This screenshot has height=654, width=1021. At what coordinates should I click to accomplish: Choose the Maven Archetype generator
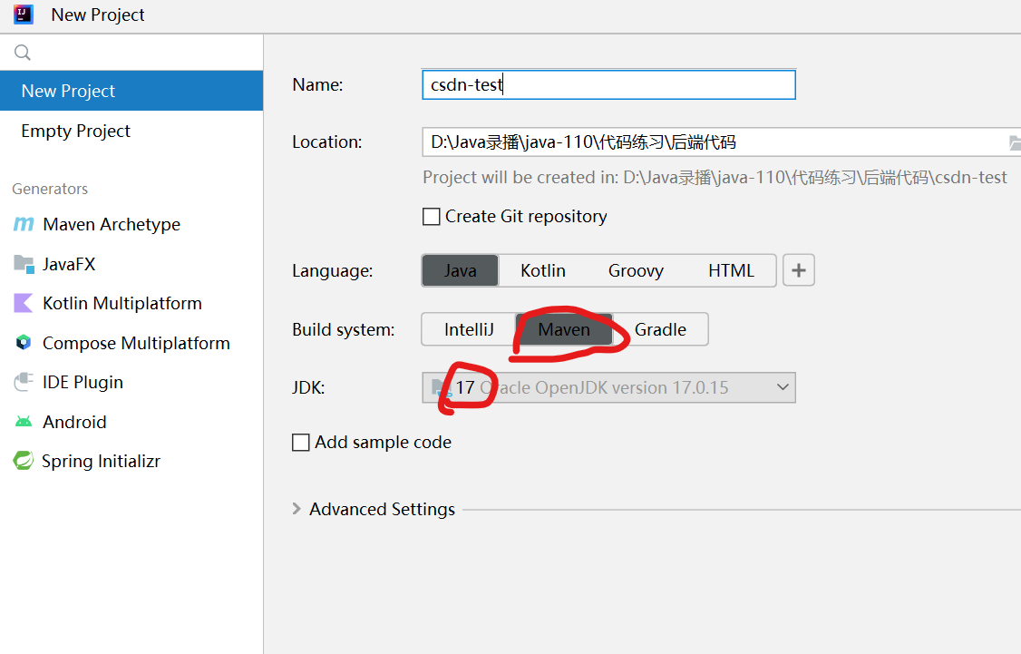pyautogui.click(x=131, y=224)
